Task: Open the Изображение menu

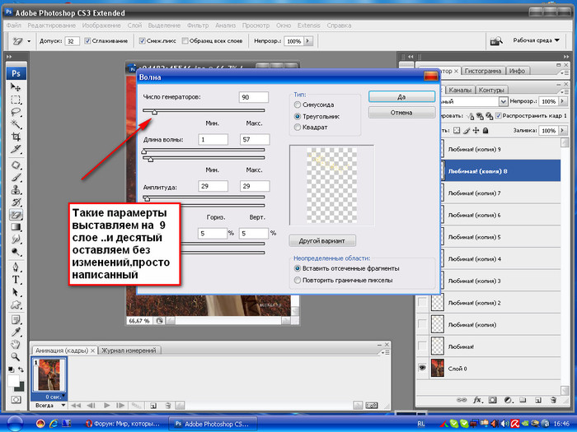Action: (101, 26)
